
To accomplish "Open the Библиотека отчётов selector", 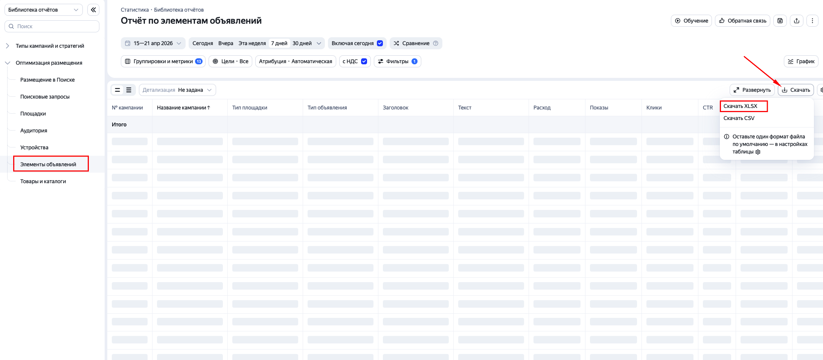I will coord(43,10).
